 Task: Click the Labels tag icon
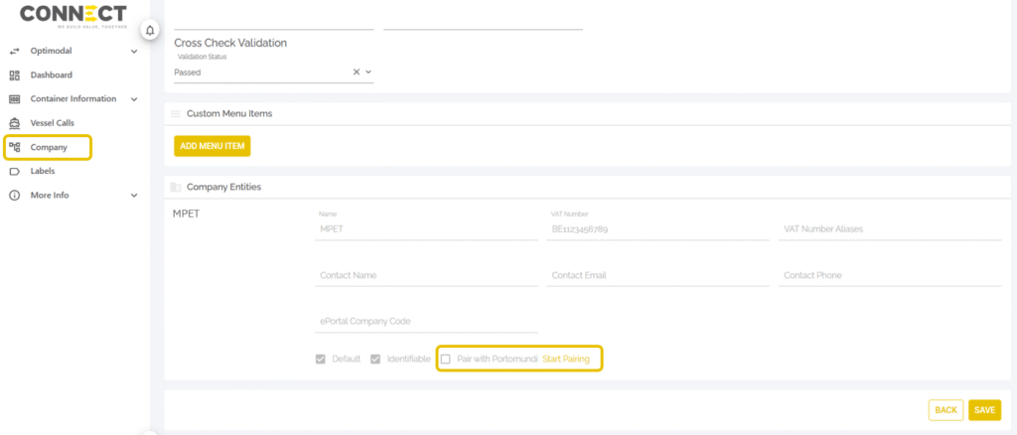[x=14, y=171]
